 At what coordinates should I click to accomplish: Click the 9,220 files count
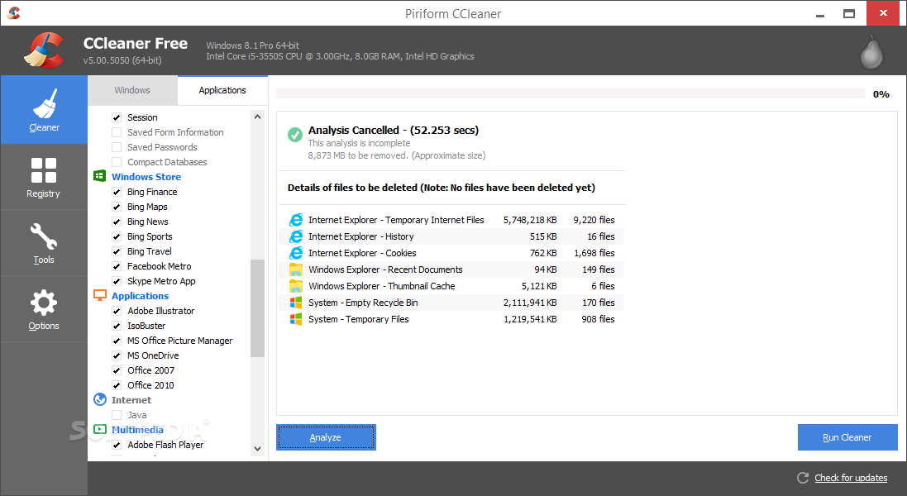[x=594, y=220]
